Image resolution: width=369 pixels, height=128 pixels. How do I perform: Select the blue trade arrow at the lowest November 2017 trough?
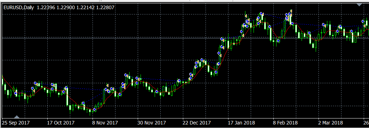coord(95,109)
